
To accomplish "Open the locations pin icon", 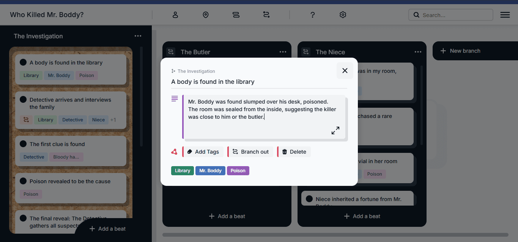I will (206, 15).
